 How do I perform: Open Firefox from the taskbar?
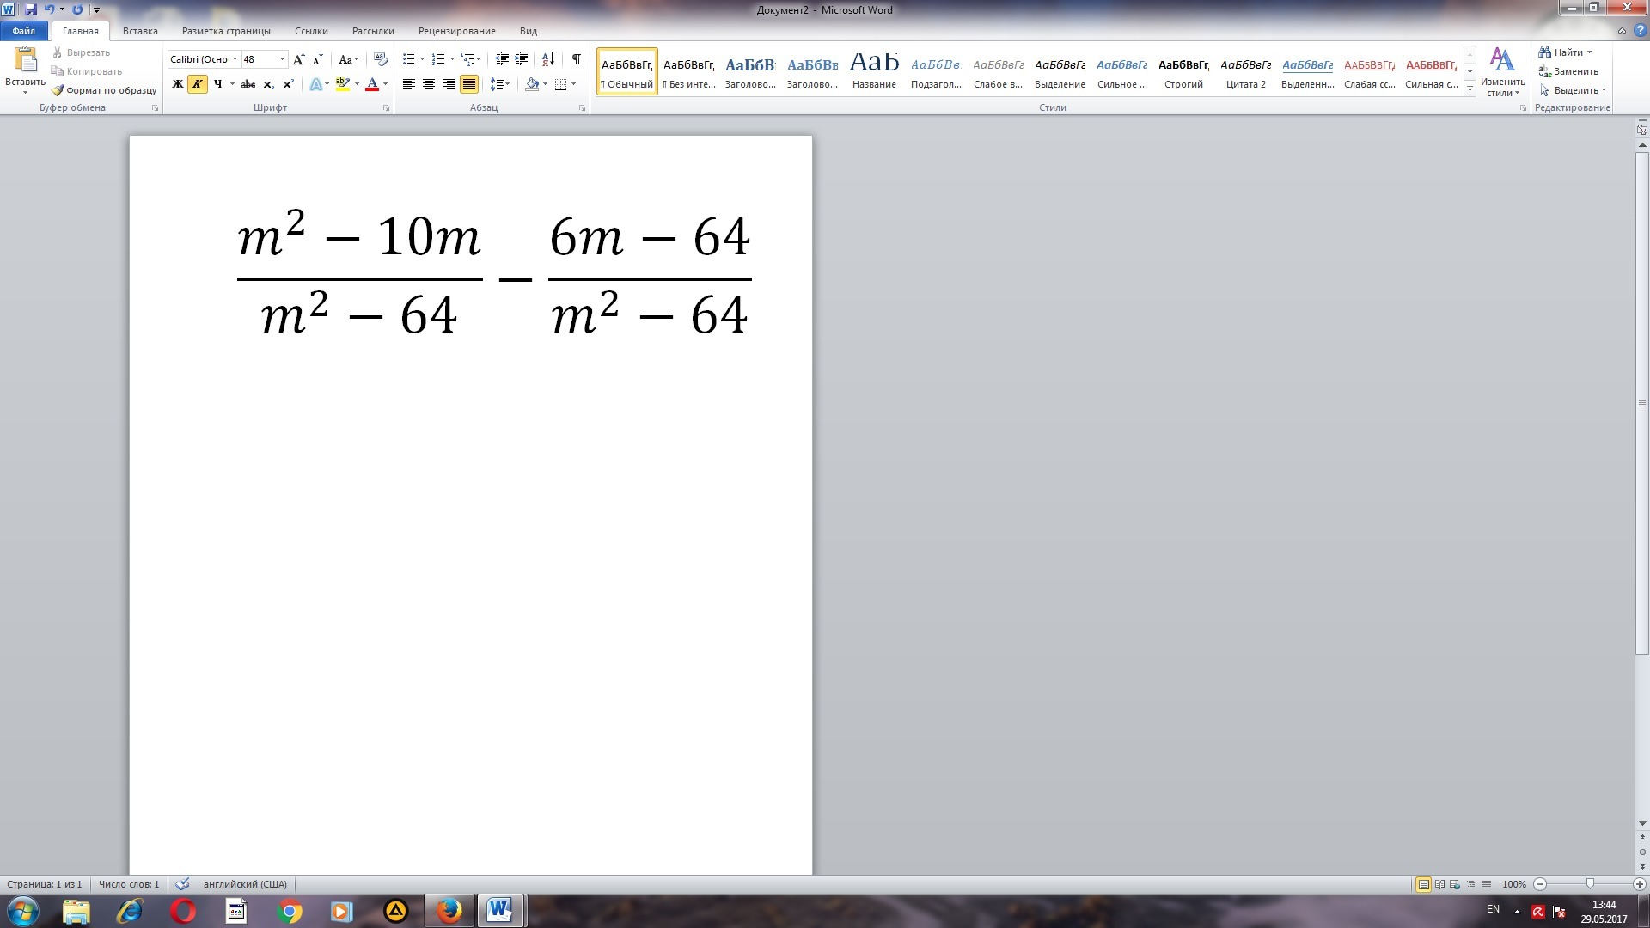click(x=449, y=911)
